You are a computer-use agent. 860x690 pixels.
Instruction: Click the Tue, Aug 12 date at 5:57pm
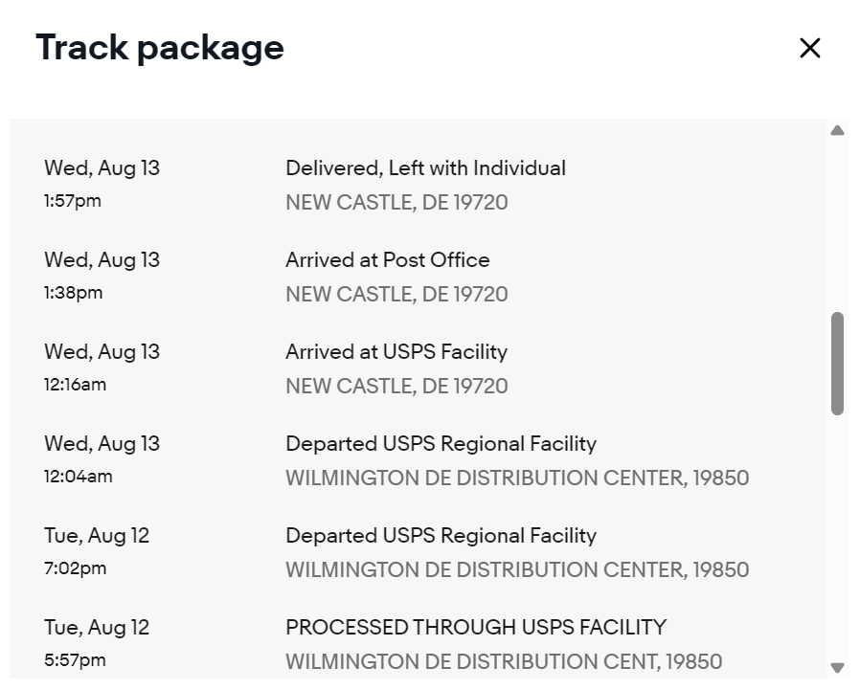tap(97, 628)
